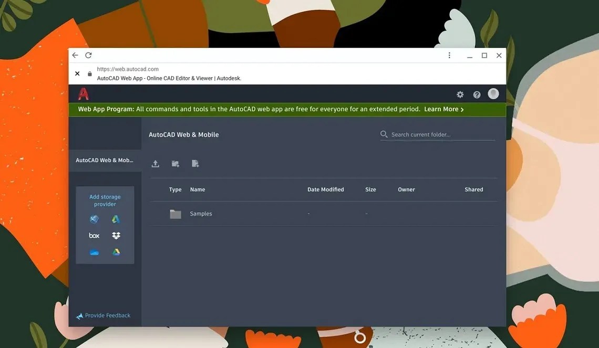Open the Samples folder
The height and width of the screenshot is (348, 599).
[200, 214]
